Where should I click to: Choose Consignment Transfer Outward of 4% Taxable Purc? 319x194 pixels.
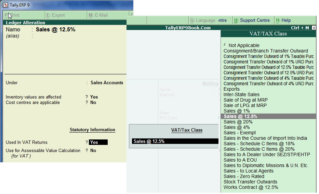click(x=268, y=78)
